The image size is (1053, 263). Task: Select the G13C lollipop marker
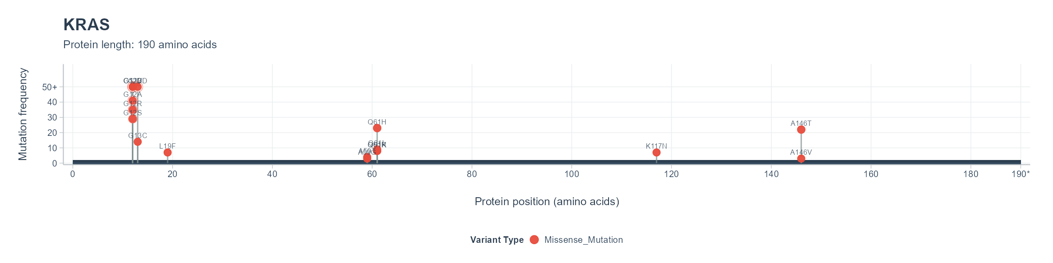(x=138, y=142)
